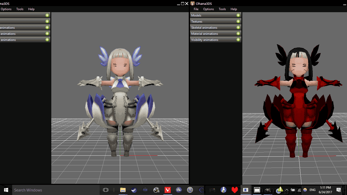Viewport: 347px width, 195px height.
Task: Open Help menu in right Ohana3DS window
Action: (234, 9)
